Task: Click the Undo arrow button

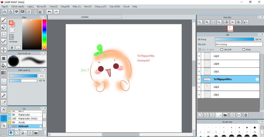Action: click(49, 12)
